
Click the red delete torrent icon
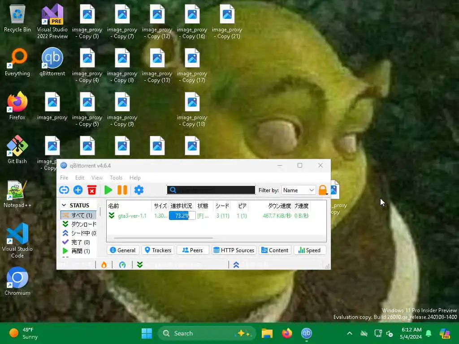92,190
